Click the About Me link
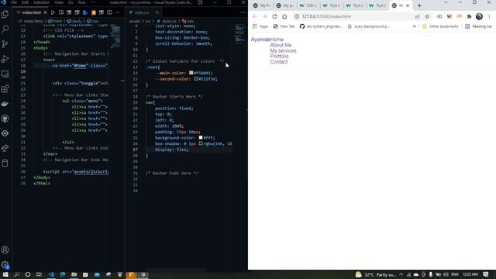 coord(281,45)
